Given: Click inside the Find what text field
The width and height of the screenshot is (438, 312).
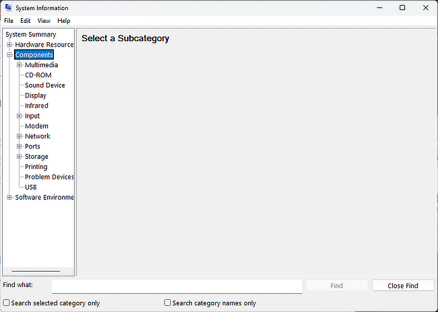Looking at the screenshot, I should [176, 286].
